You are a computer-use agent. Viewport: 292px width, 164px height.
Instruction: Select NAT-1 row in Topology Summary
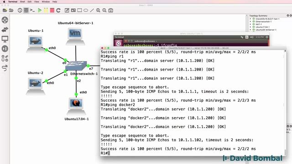259,24
